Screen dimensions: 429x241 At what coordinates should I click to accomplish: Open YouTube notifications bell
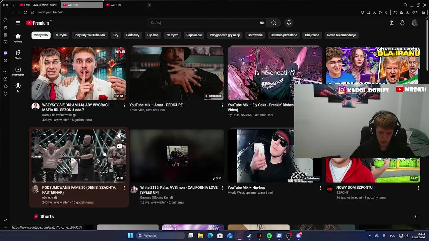(402, 23)
